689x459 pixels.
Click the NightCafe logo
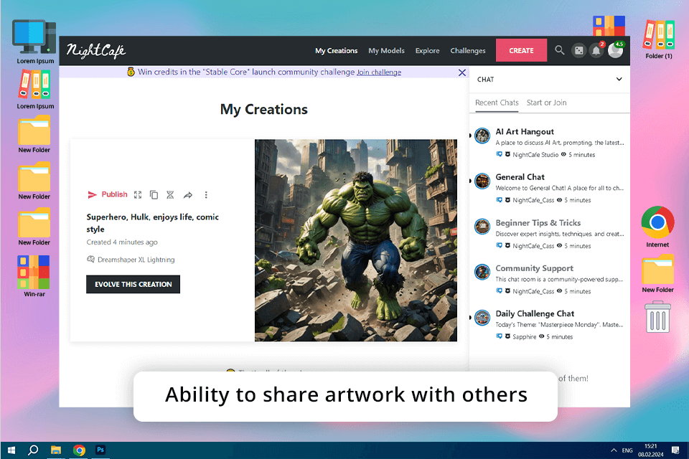point(95,51)
